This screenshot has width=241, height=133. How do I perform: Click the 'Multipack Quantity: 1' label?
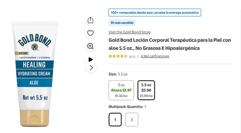click(x=127, y=107)
